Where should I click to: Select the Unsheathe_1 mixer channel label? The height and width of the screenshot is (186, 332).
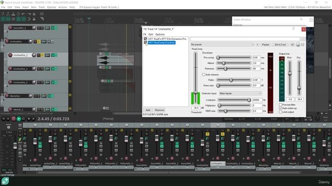218,163
